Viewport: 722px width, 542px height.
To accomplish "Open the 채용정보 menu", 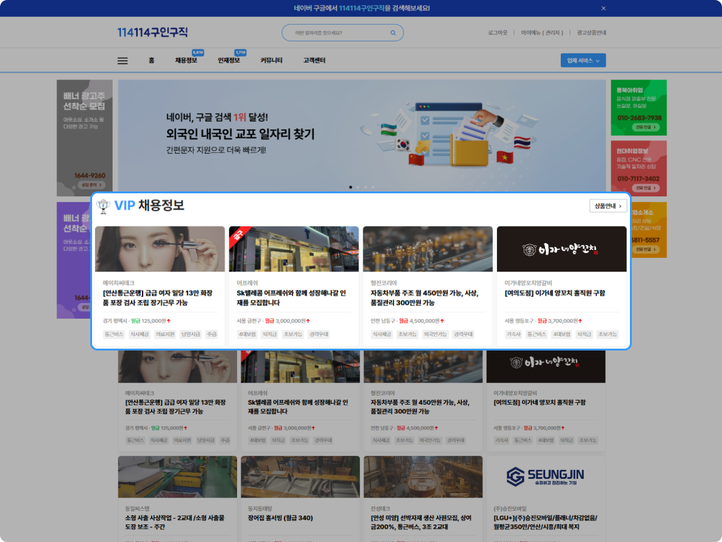I will pyautogui.click(x=186, y=60).
